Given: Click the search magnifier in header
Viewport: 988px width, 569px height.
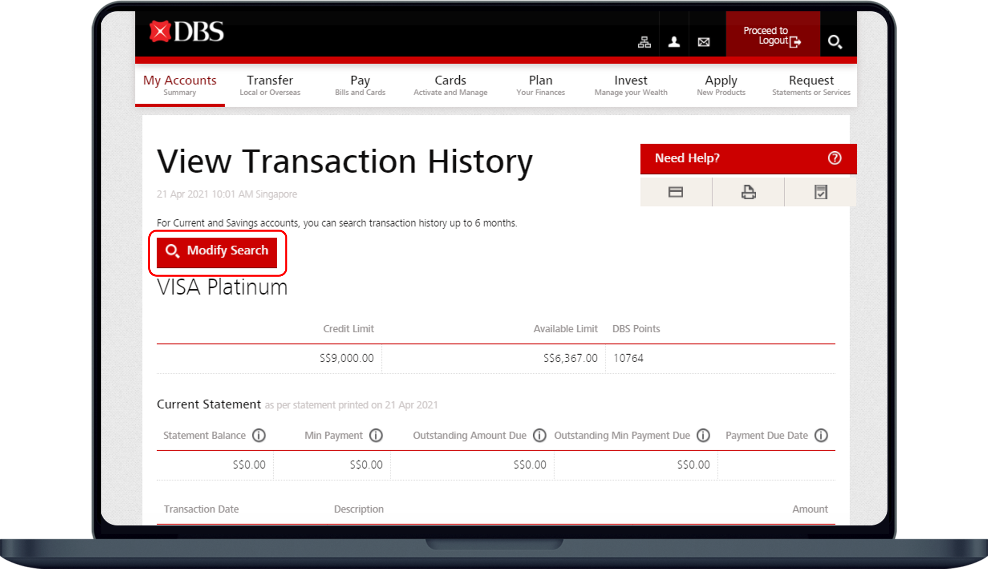Looking at the screenshot, I should (835, 41).
